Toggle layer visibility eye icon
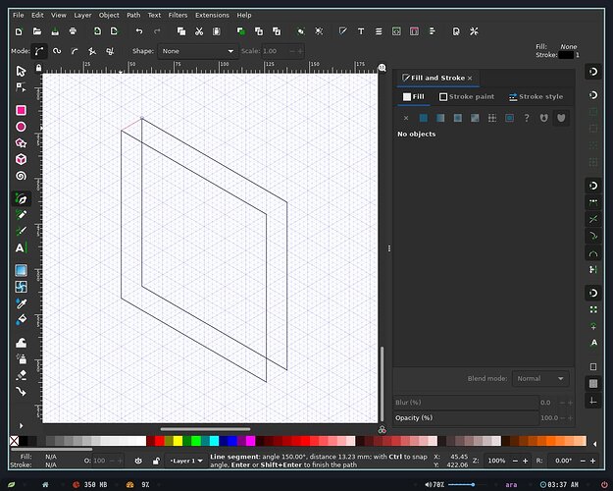This screenshot has width=613, height=491. pyautogui.click(x=138, y=461)
